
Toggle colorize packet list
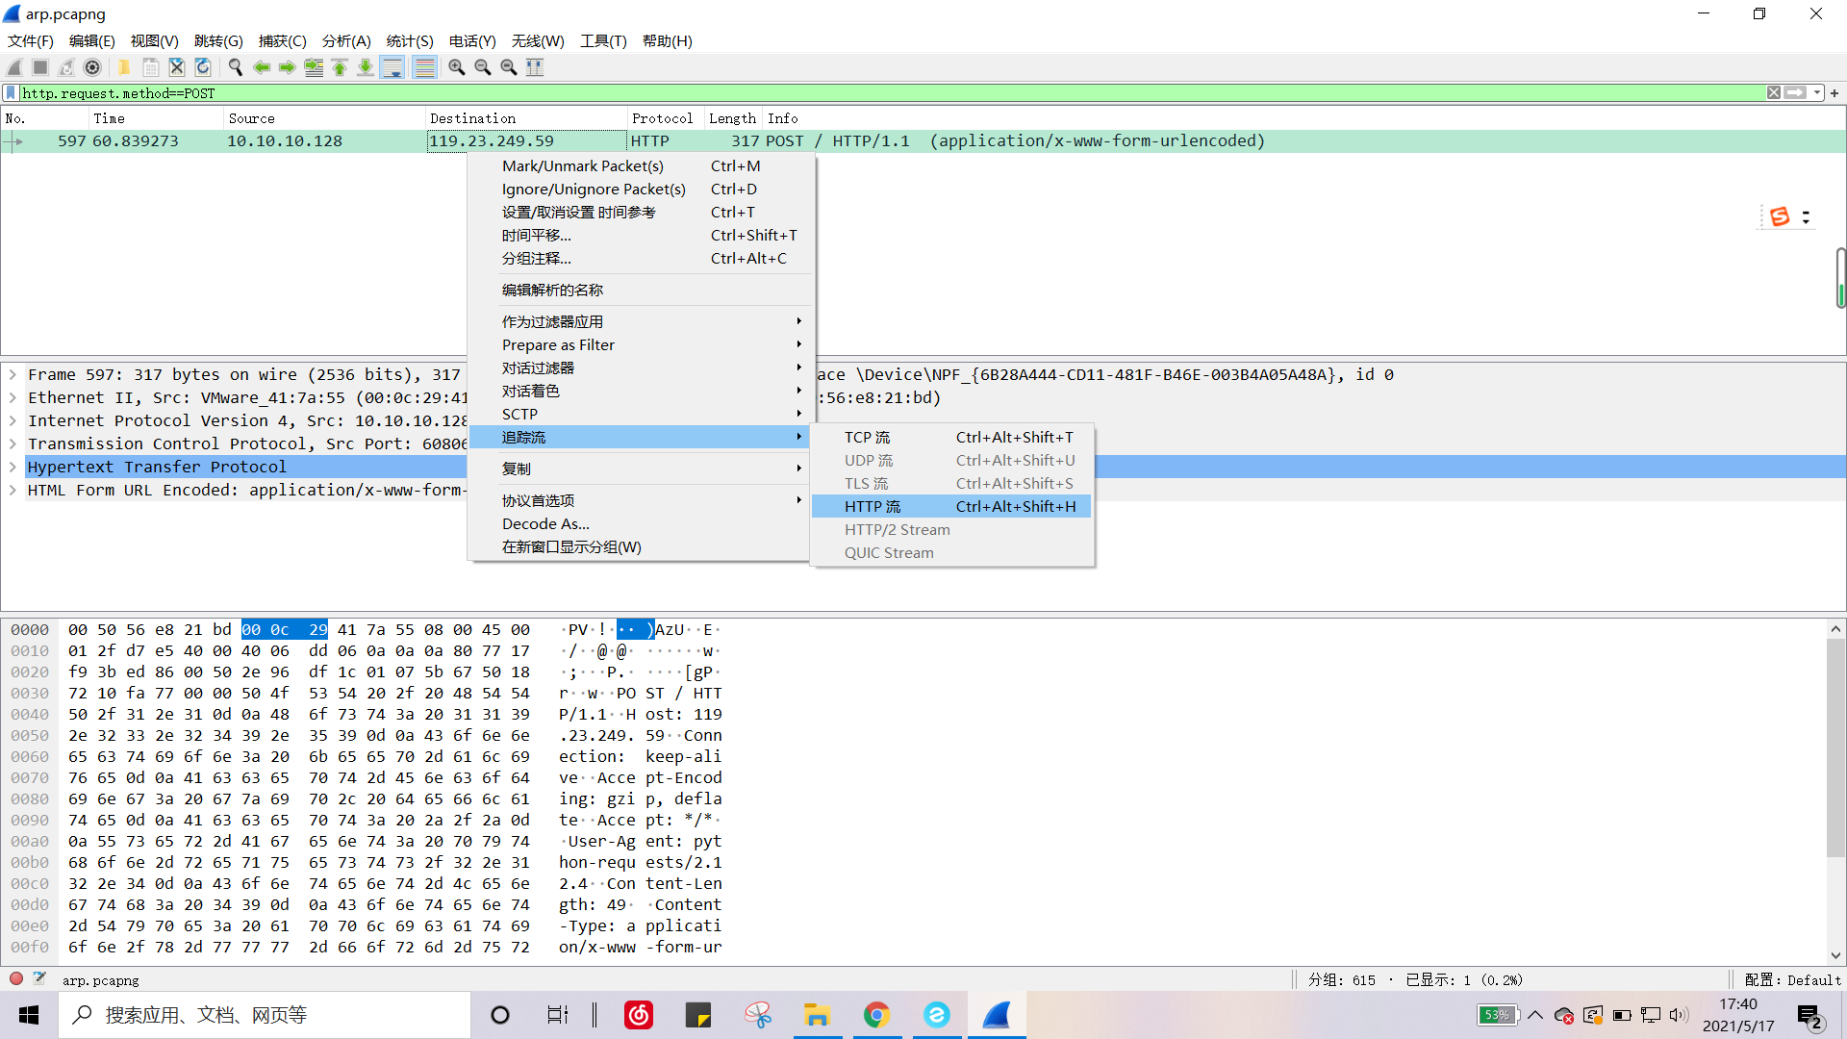(x=424, y=67)
